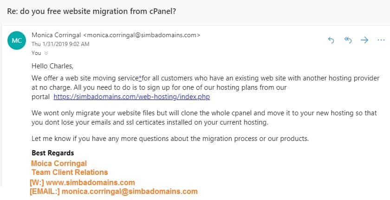The width and height of the screenshot is (390, 200).
Task: Click sender address in angle brackets
Action: coord(142,35)
